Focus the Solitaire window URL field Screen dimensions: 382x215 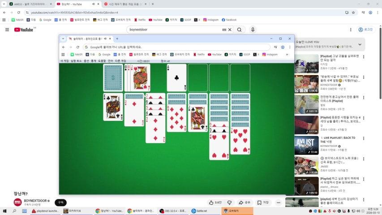pyautogui.click(x=176, y=47)
